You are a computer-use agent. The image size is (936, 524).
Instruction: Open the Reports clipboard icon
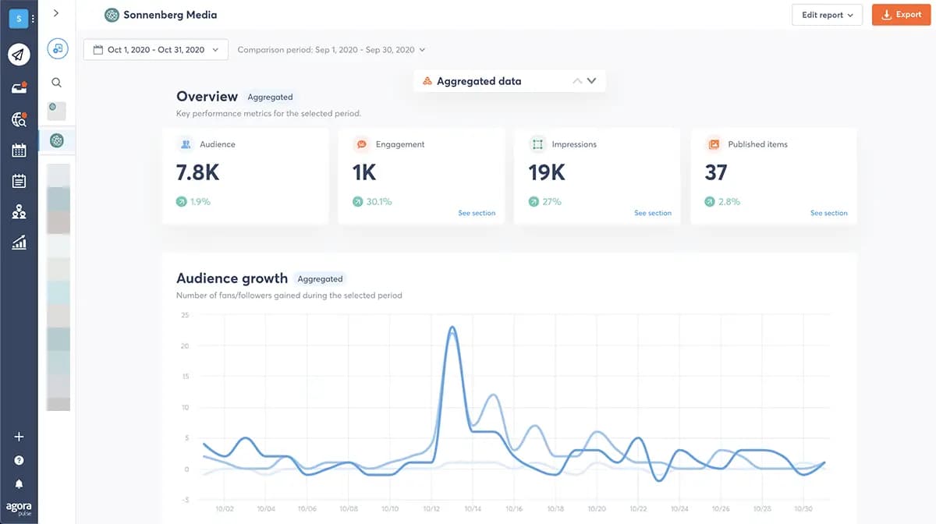click(x=19, y=180)
